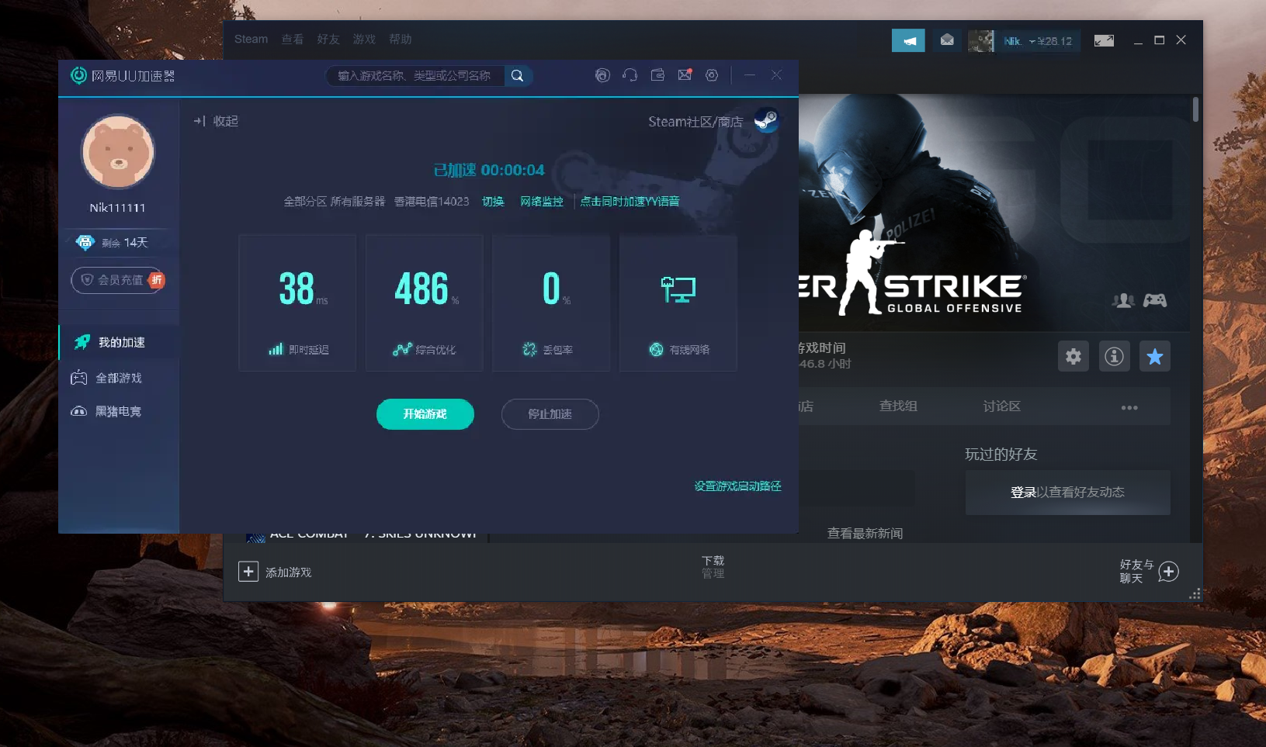Image resolution: width=1266 pixels, height=747 pixels.
Task: Click the activity icon left of headset
Action: pyautogui.click(x=602, y=75)
